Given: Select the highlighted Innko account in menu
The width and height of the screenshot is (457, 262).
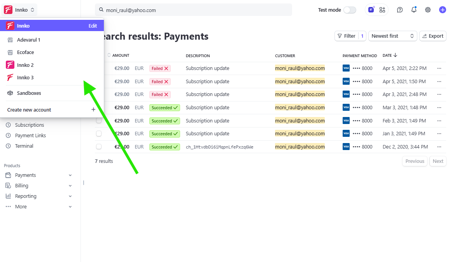Looking at the screenshot, I should coord(52,26).
